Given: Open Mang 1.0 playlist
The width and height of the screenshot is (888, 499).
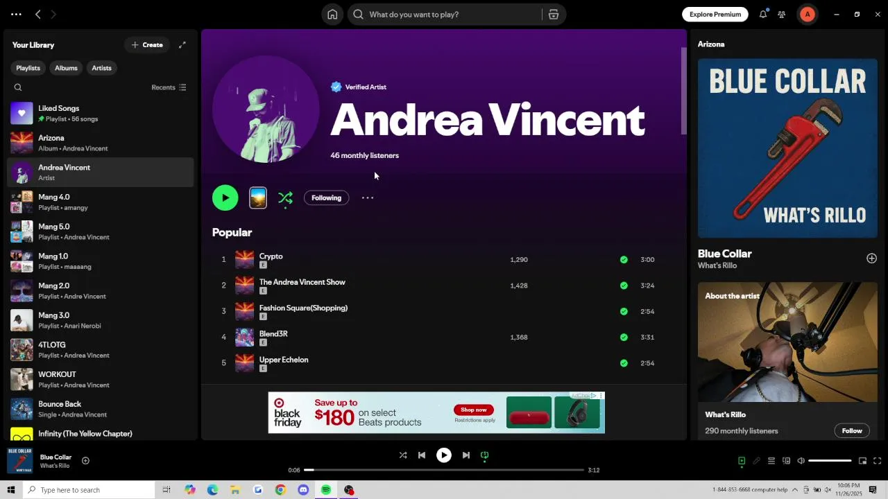Looking at the screenshot, I should point(100,261).
